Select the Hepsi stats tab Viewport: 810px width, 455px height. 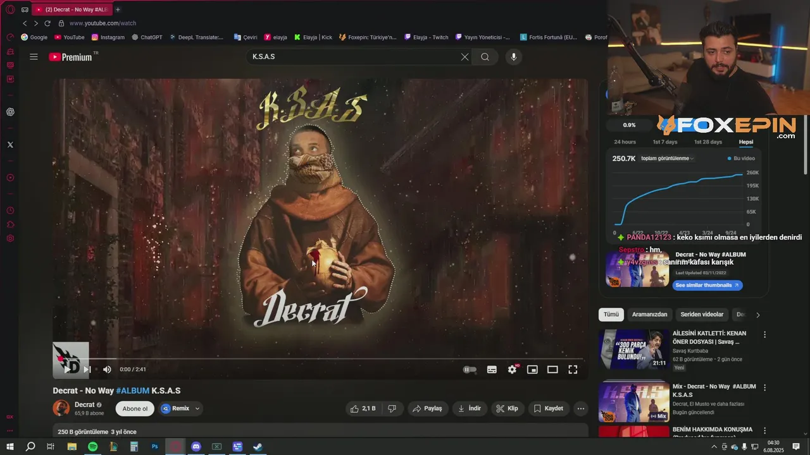(x=746, y=142)
